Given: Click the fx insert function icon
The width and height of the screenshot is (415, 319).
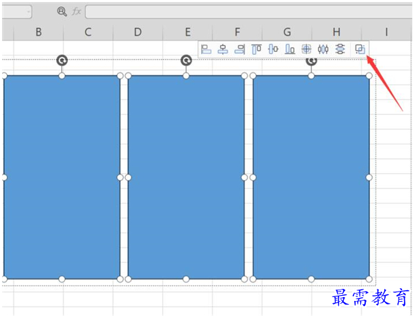Looking at the screenshot, I should [x=76, y=12].
